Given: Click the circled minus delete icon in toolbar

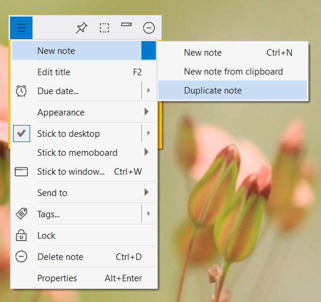Looking at the screenshot, I should (149, 28).
